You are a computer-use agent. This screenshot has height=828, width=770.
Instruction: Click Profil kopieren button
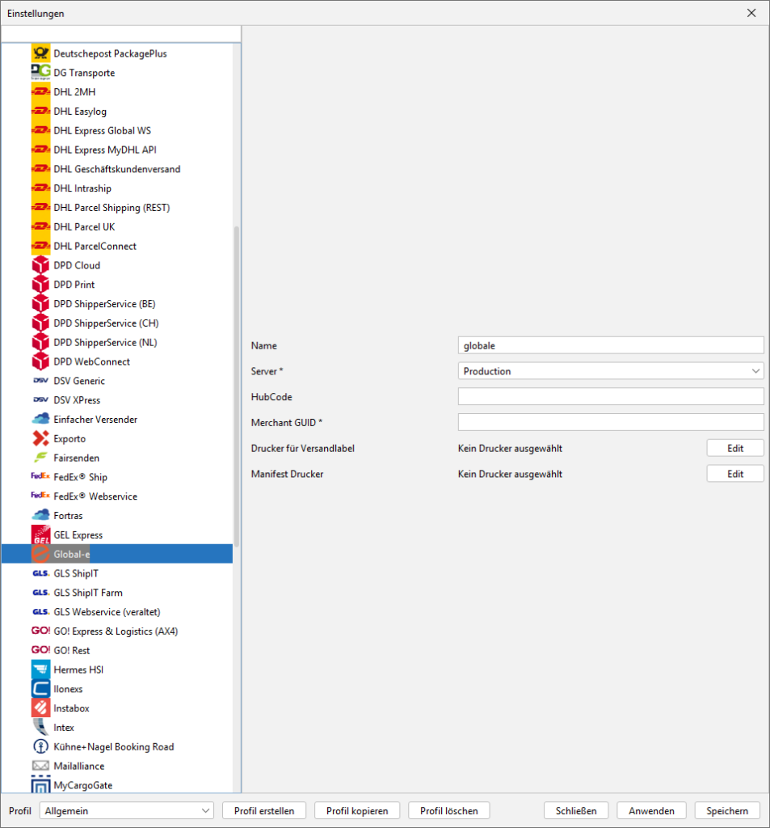[x=357, y=810]
